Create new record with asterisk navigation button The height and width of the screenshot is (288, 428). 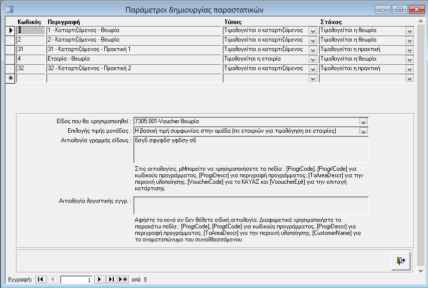click(123, 279)
